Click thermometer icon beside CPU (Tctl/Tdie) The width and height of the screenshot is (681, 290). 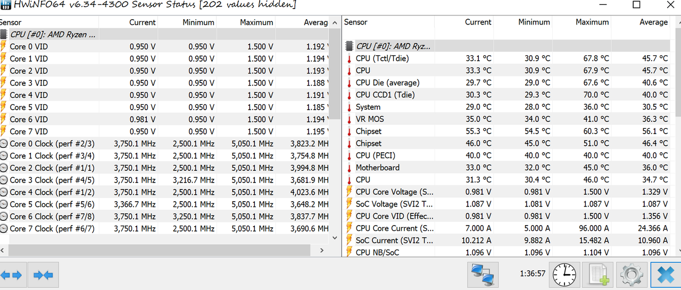350,59
